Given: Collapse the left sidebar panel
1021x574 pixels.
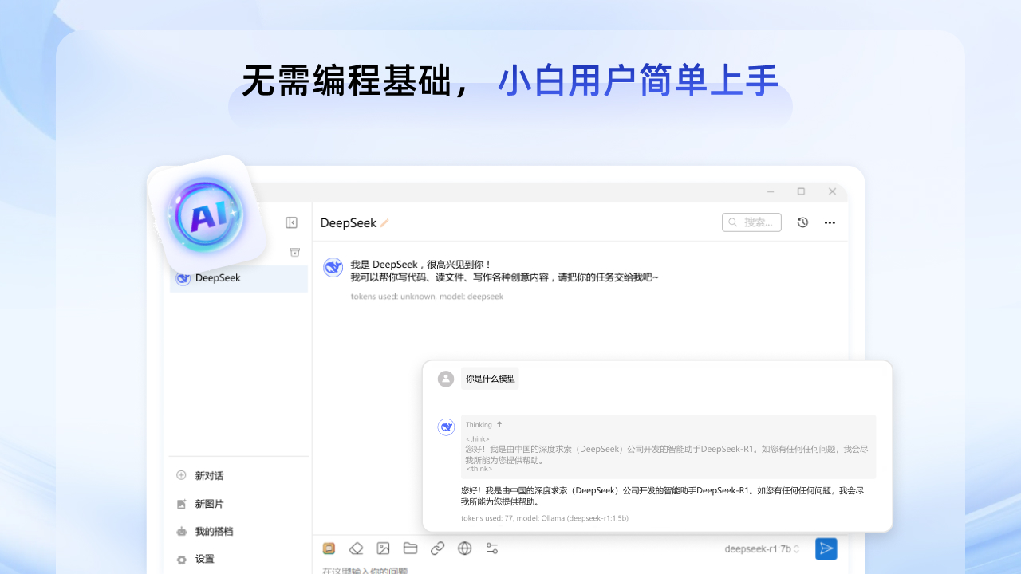Looking at the screenshot, I should click(292, 223).
